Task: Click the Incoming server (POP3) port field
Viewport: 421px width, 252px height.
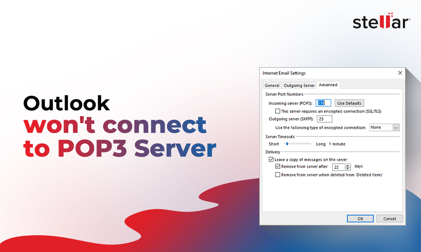Action: 324,103
